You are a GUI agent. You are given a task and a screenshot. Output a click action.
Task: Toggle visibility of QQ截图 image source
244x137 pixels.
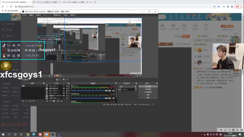pyautogui.click(x=64, y=96)
